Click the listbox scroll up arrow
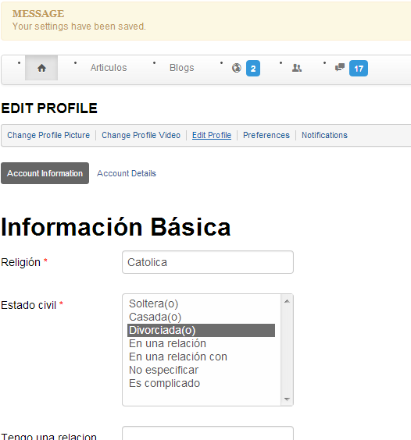This screenshot has height=440, width=411. coord(287,301)
